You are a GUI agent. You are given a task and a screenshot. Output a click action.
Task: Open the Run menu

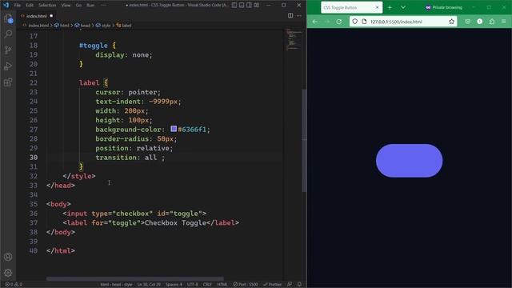(x=90, y=6)
